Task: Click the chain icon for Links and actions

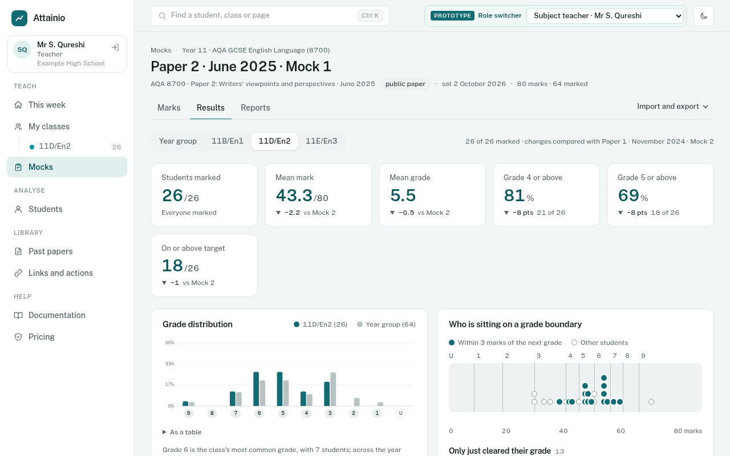Action: pos(18,273)
